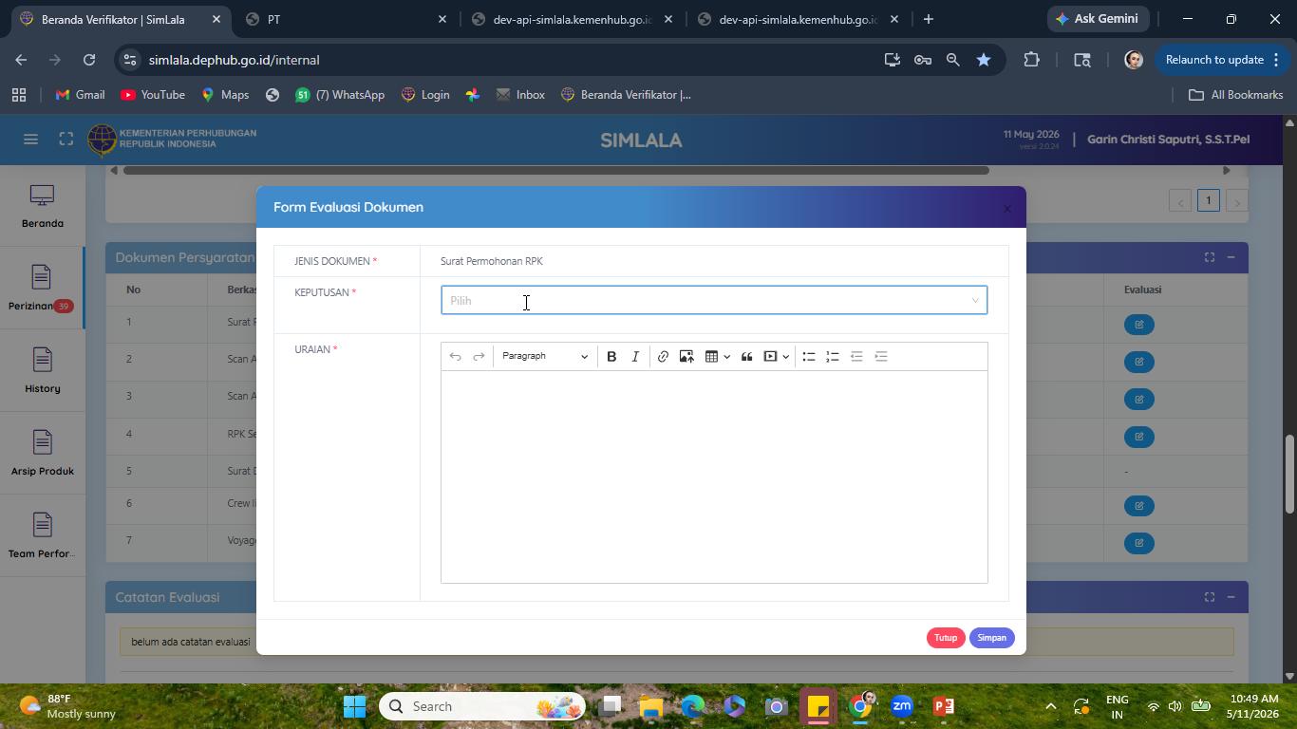1297x729 pixels.
Task: Click the Tutup button
Action: pos(945,638)
